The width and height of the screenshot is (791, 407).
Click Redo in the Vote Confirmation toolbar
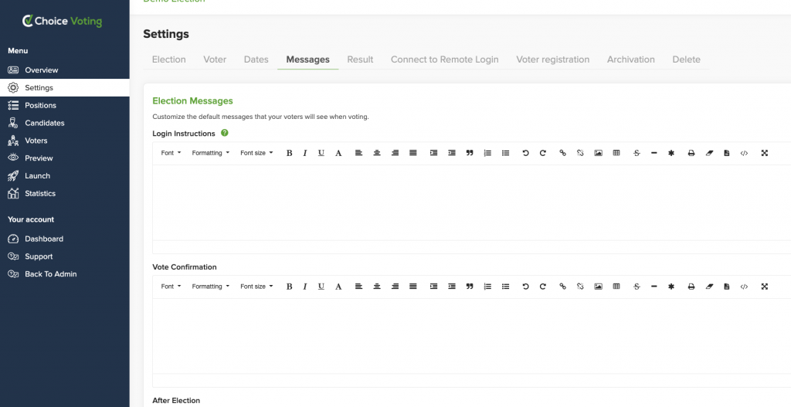point(543,287)
